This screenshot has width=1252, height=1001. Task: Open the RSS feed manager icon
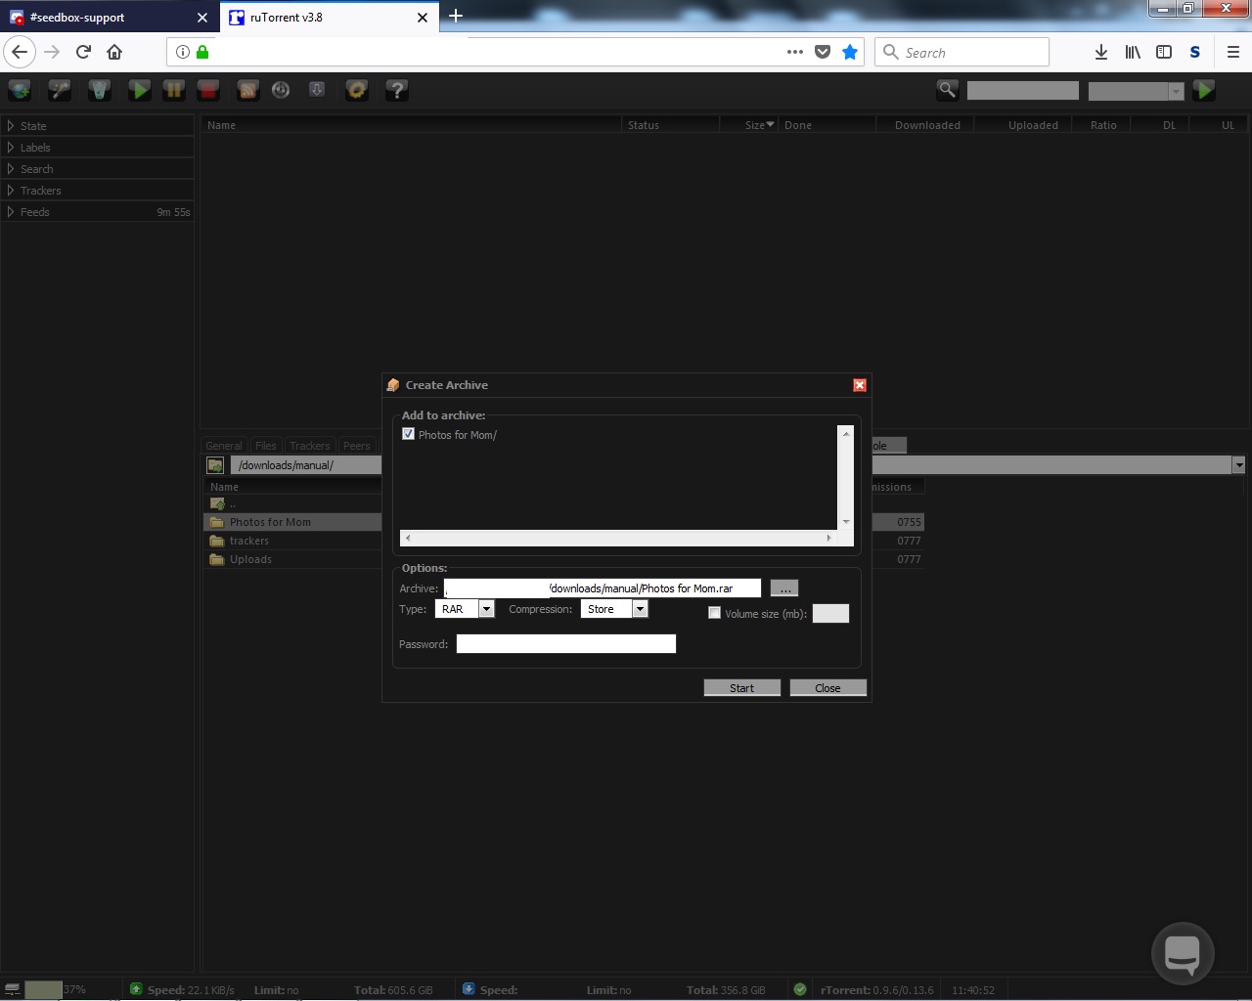(x=247, y=90)
